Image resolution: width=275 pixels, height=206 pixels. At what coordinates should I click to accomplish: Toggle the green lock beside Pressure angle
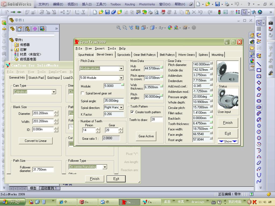(211, 95)
